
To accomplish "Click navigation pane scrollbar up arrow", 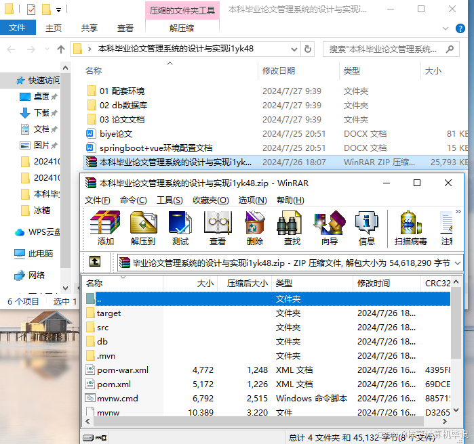I will tap(65, 68).
